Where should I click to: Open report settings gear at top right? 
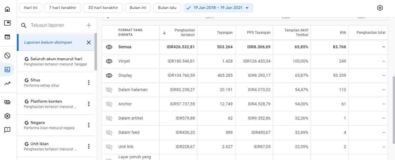pyautogui.click(x=380, y=8)
